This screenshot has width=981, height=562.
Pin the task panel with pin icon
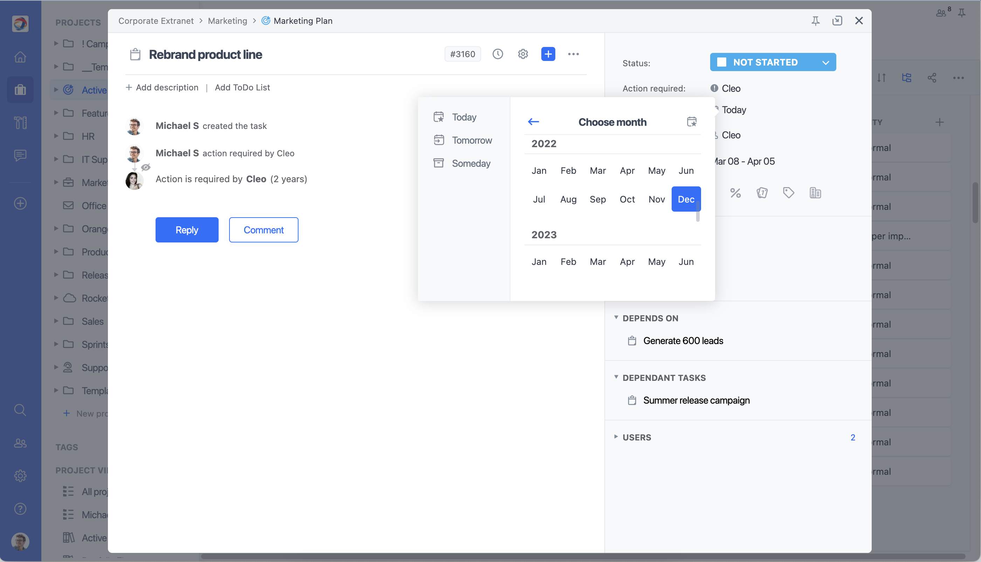click(x=815, y=20)
